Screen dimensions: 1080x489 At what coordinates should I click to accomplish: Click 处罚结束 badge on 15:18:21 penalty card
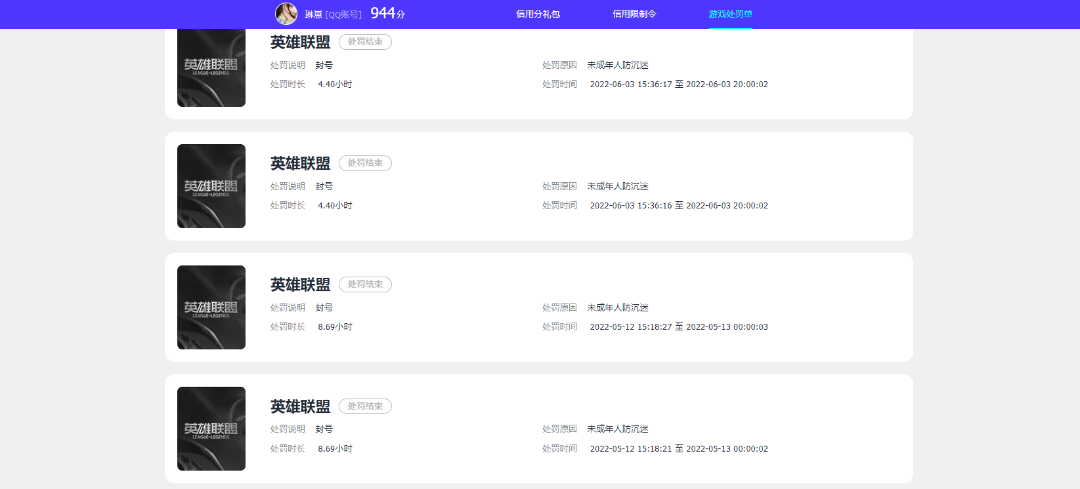click(x=365, y=406)
